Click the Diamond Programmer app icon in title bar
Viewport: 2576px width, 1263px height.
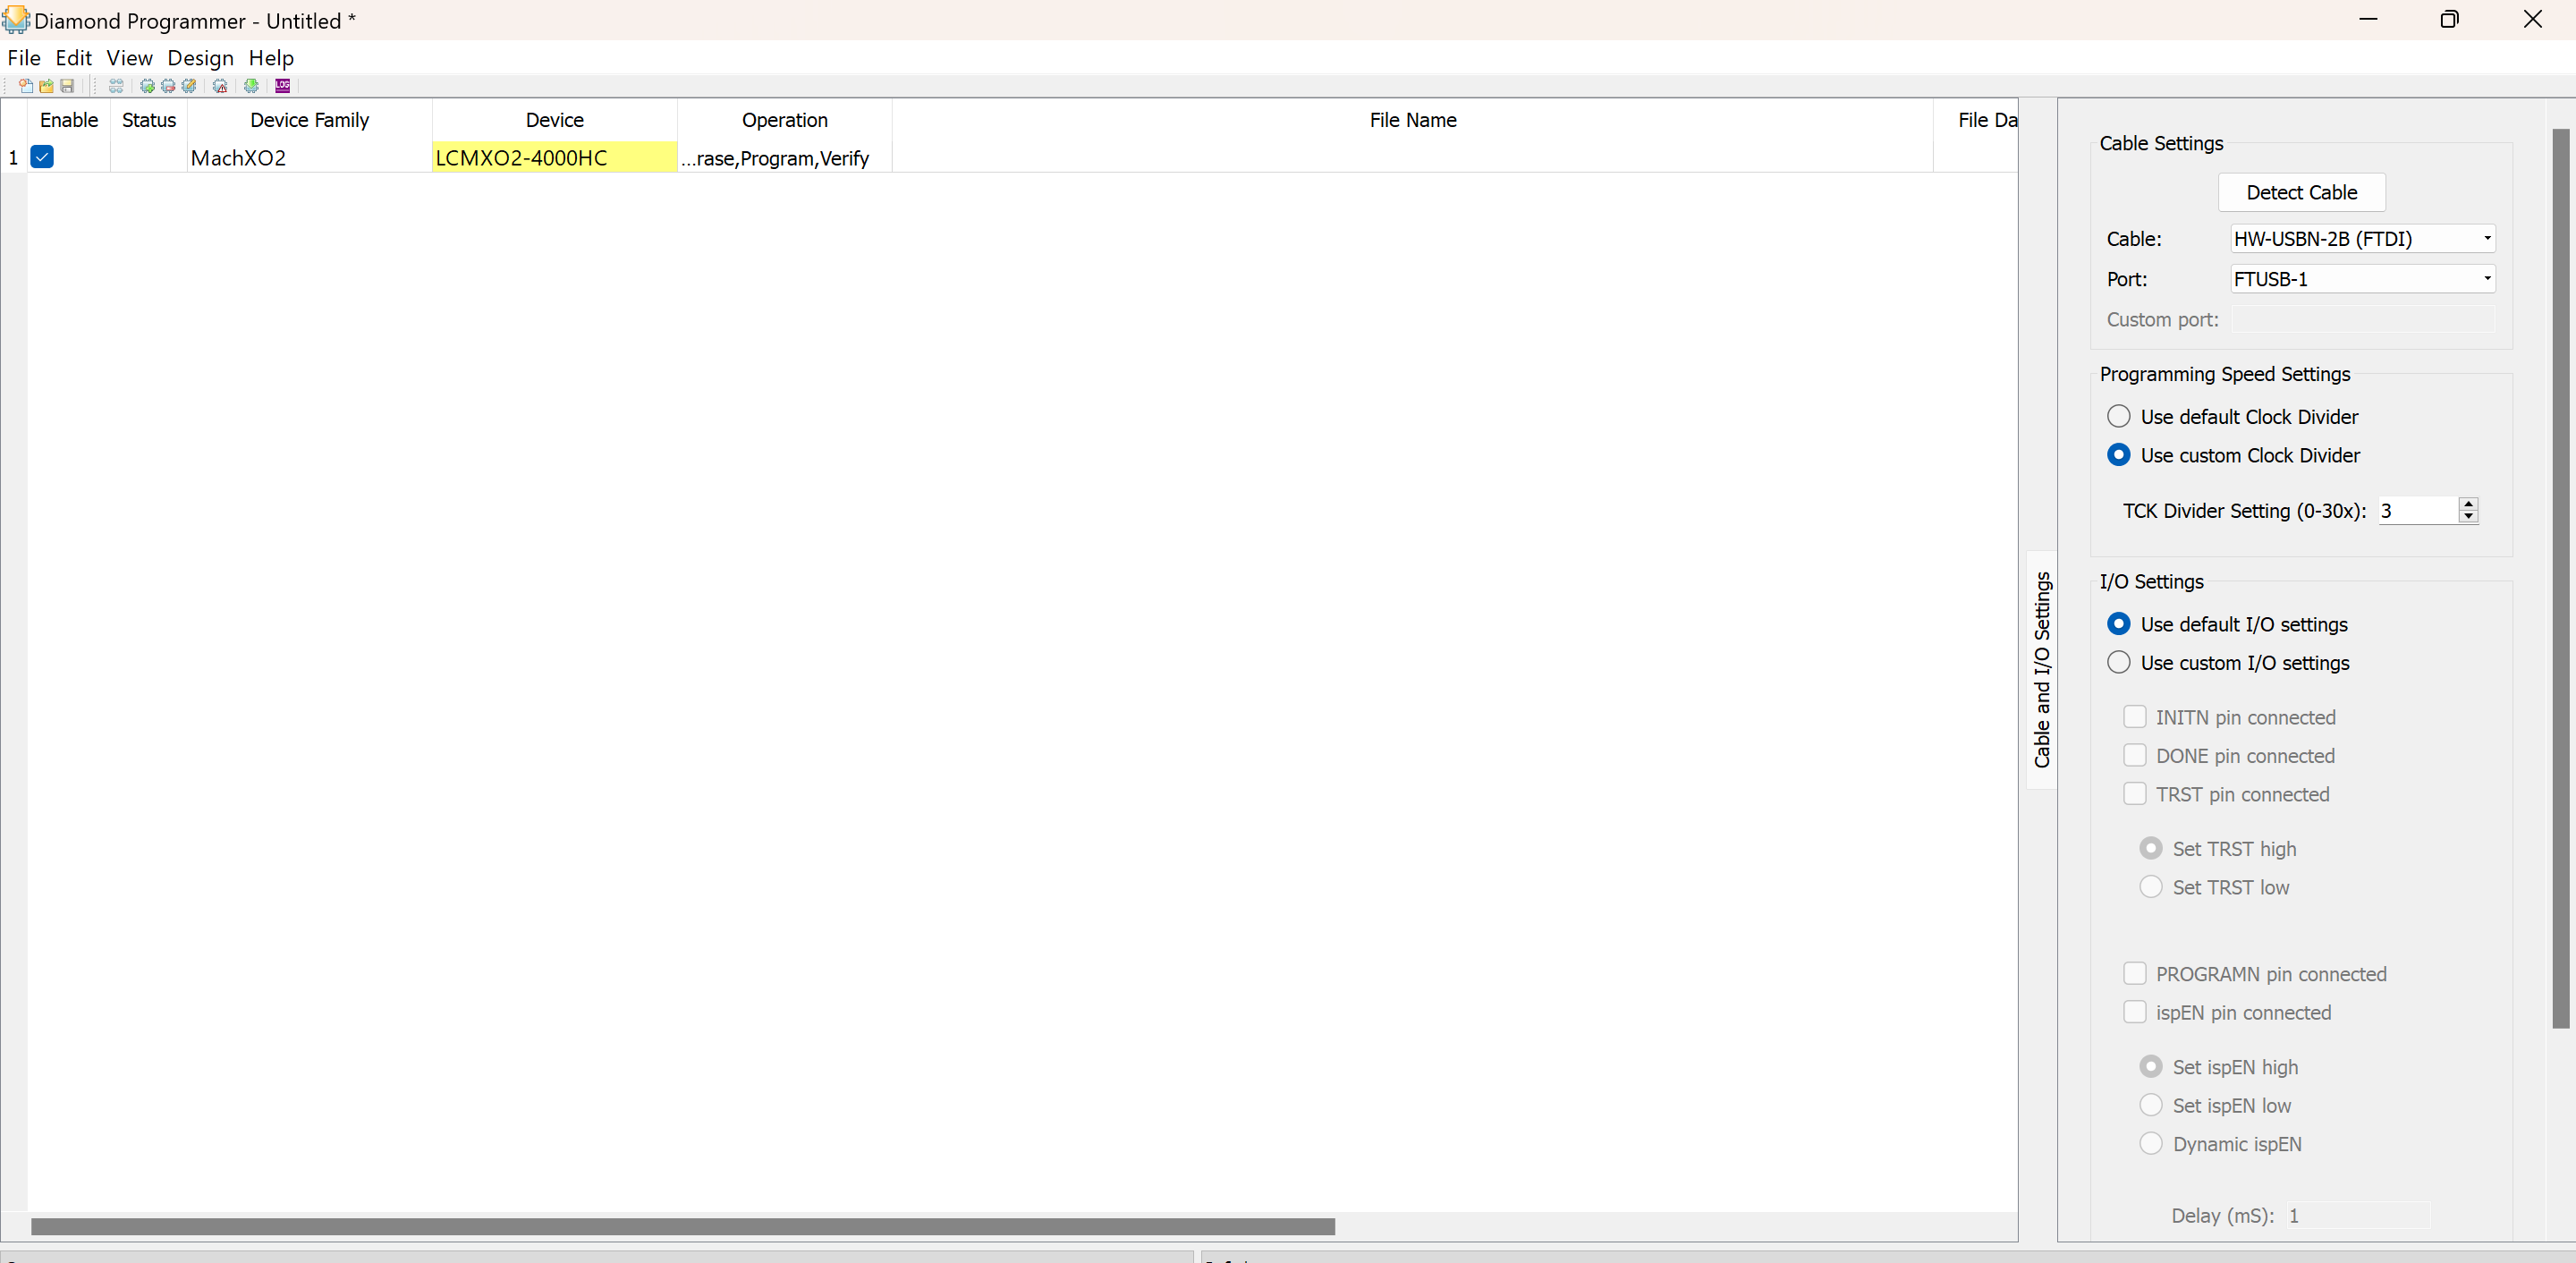(16, 20)
